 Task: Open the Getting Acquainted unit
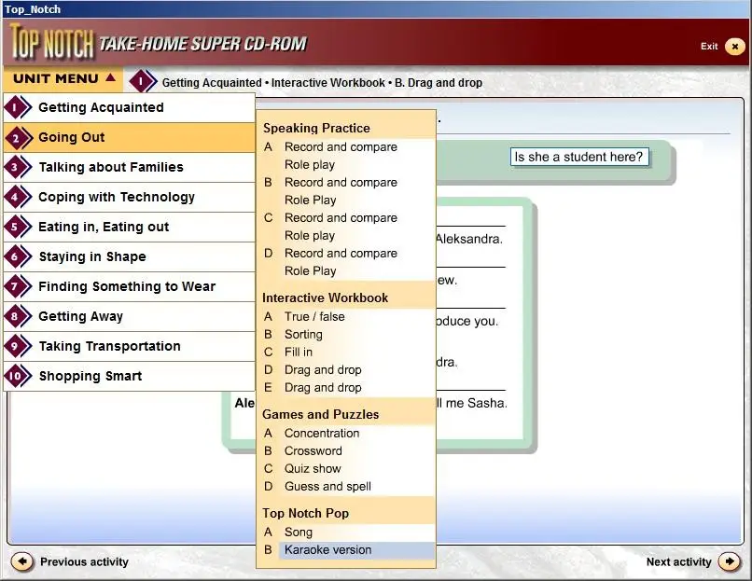click(129, 107)
